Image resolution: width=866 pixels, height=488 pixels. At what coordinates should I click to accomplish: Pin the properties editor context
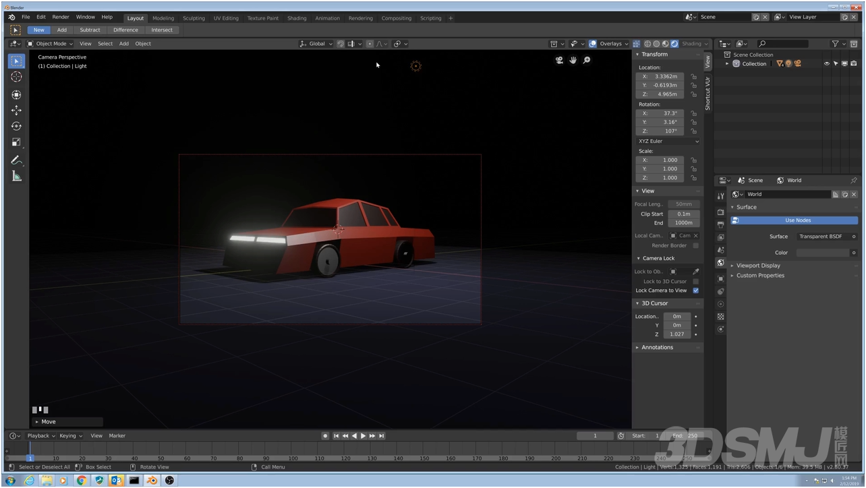[x=853, y=181]
